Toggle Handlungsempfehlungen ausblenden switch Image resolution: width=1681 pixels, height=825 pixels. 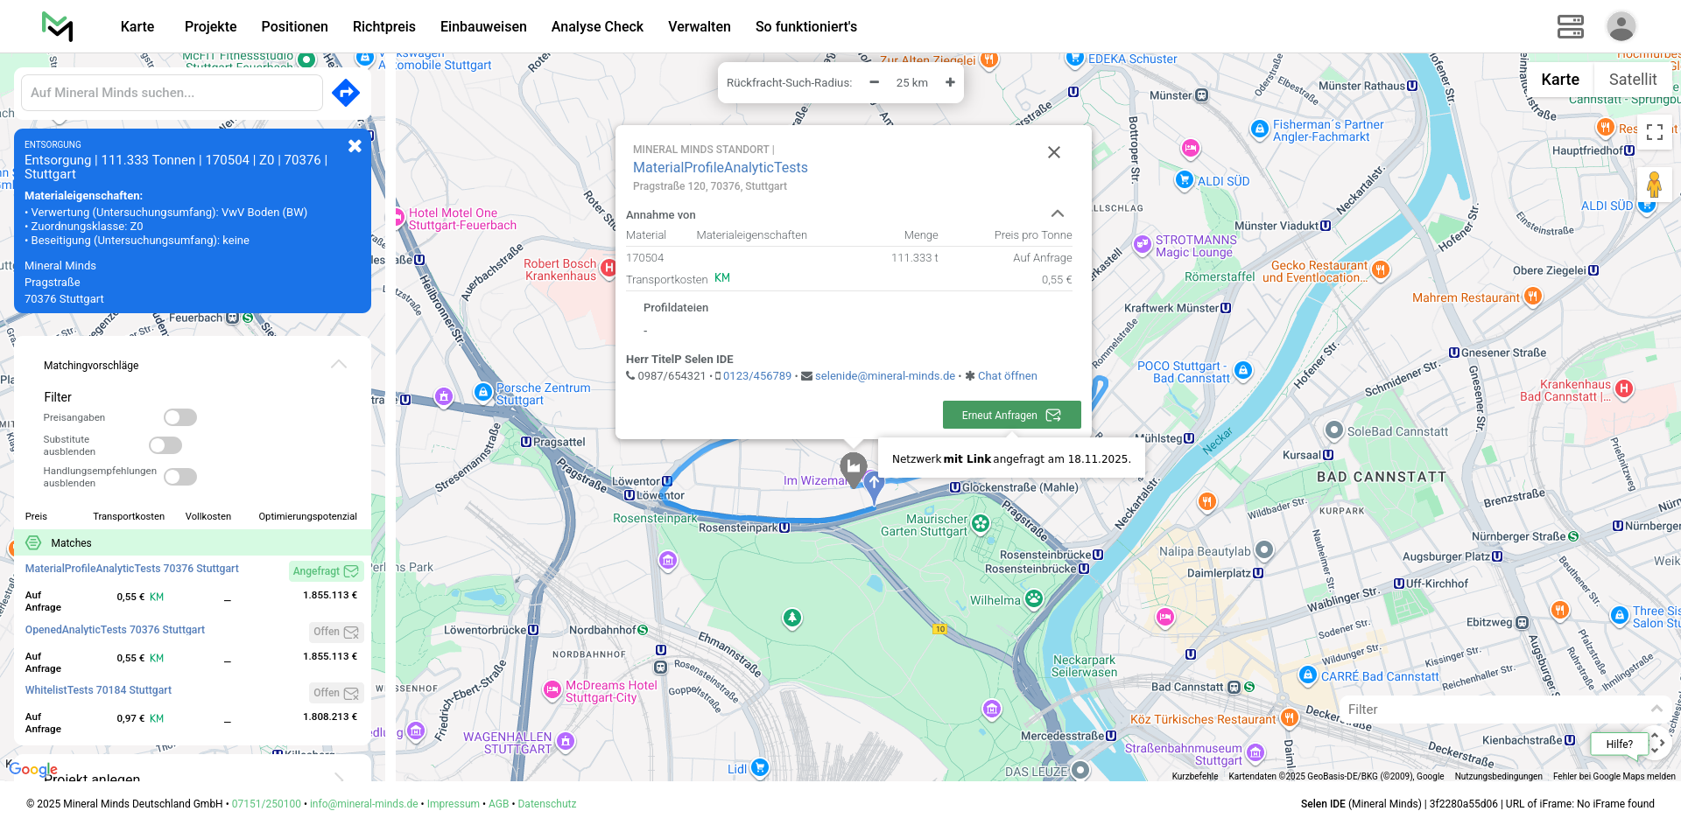180,477
